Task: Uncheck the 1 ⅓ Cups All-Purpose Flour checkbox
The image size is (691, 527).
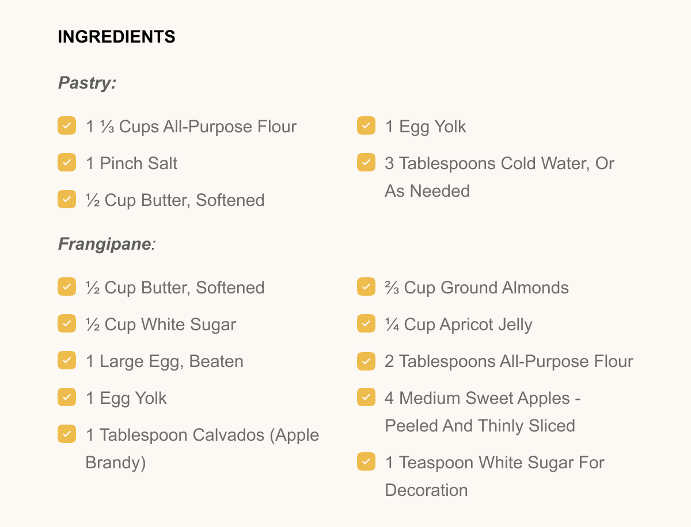Action: (67, 126)
